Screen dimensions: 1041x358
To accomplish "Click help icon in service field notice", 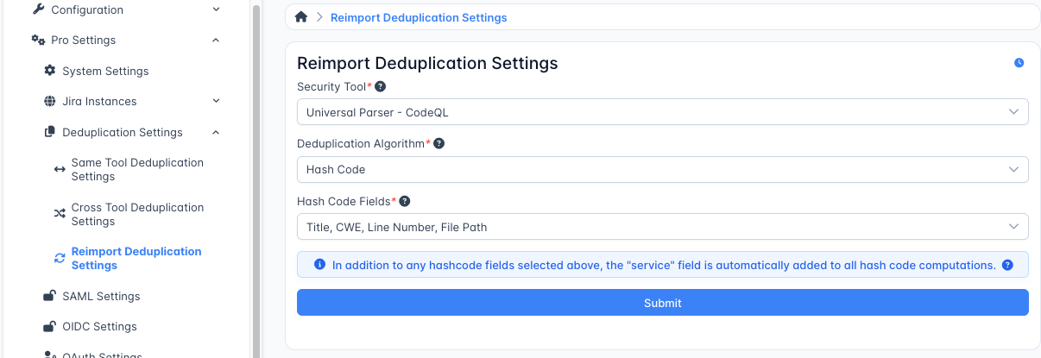I will 1007,265.
